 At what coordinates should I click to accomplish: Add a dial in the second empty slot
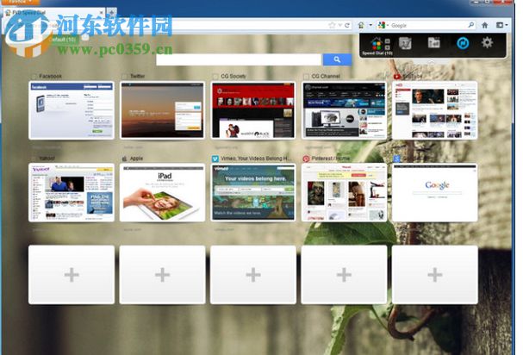tap(162, 275)
